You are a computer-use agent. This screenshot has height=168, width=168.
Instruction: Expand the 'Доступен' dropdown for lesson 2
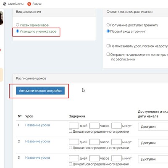[x=153, y=143]
